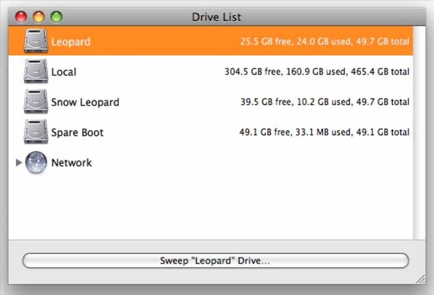The width and height of the screenshot is (434, 295).
Task: Select the Network row label
Action: [x=71, y=162]
